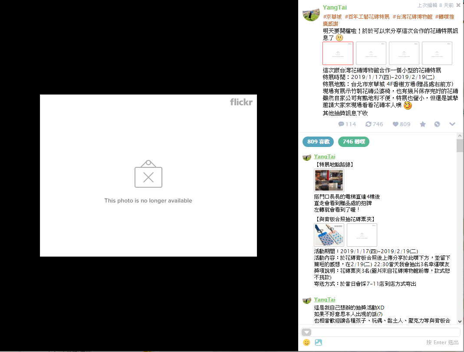The width and height of the screenshot is (464, 352).
Task: Open the tile card holder photo thumbnail
Action: click(329, 235)
